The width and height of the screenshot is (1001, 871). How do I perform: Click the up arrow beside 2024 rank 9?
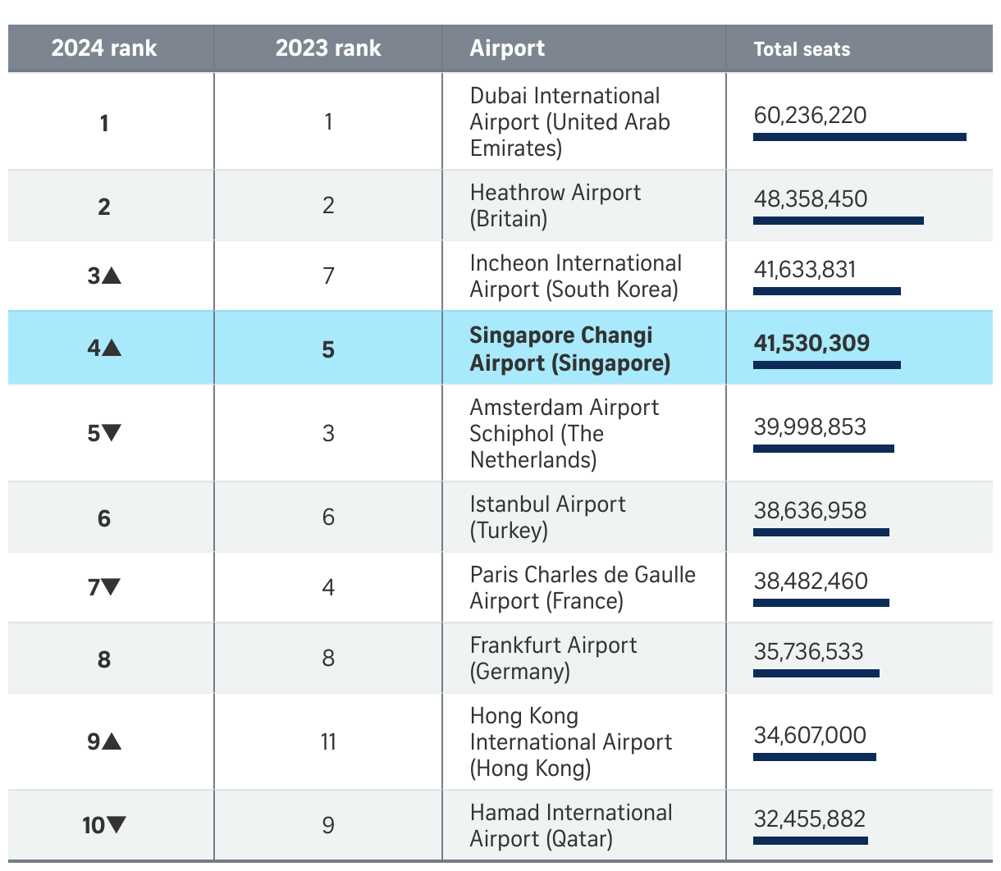pos(112,742)
